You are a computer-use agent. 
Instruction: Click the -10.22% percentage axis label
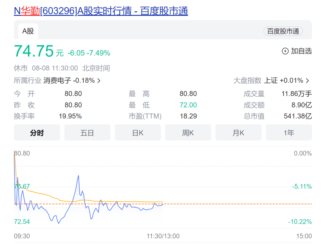(300, 222)
